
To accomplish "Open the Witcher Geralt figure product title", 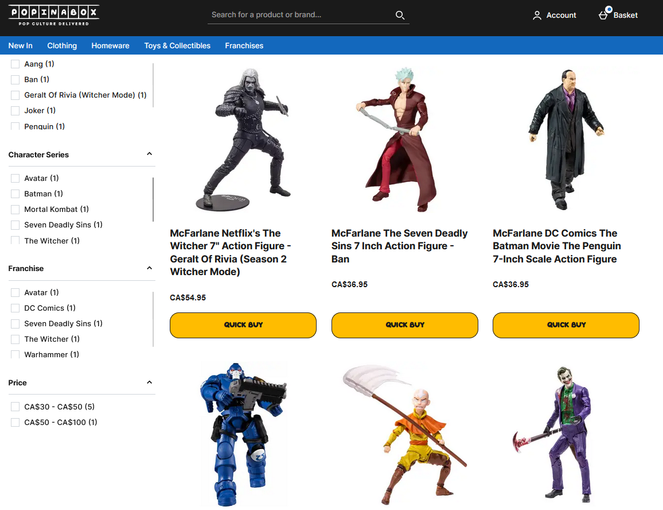I will pos(231,253).
